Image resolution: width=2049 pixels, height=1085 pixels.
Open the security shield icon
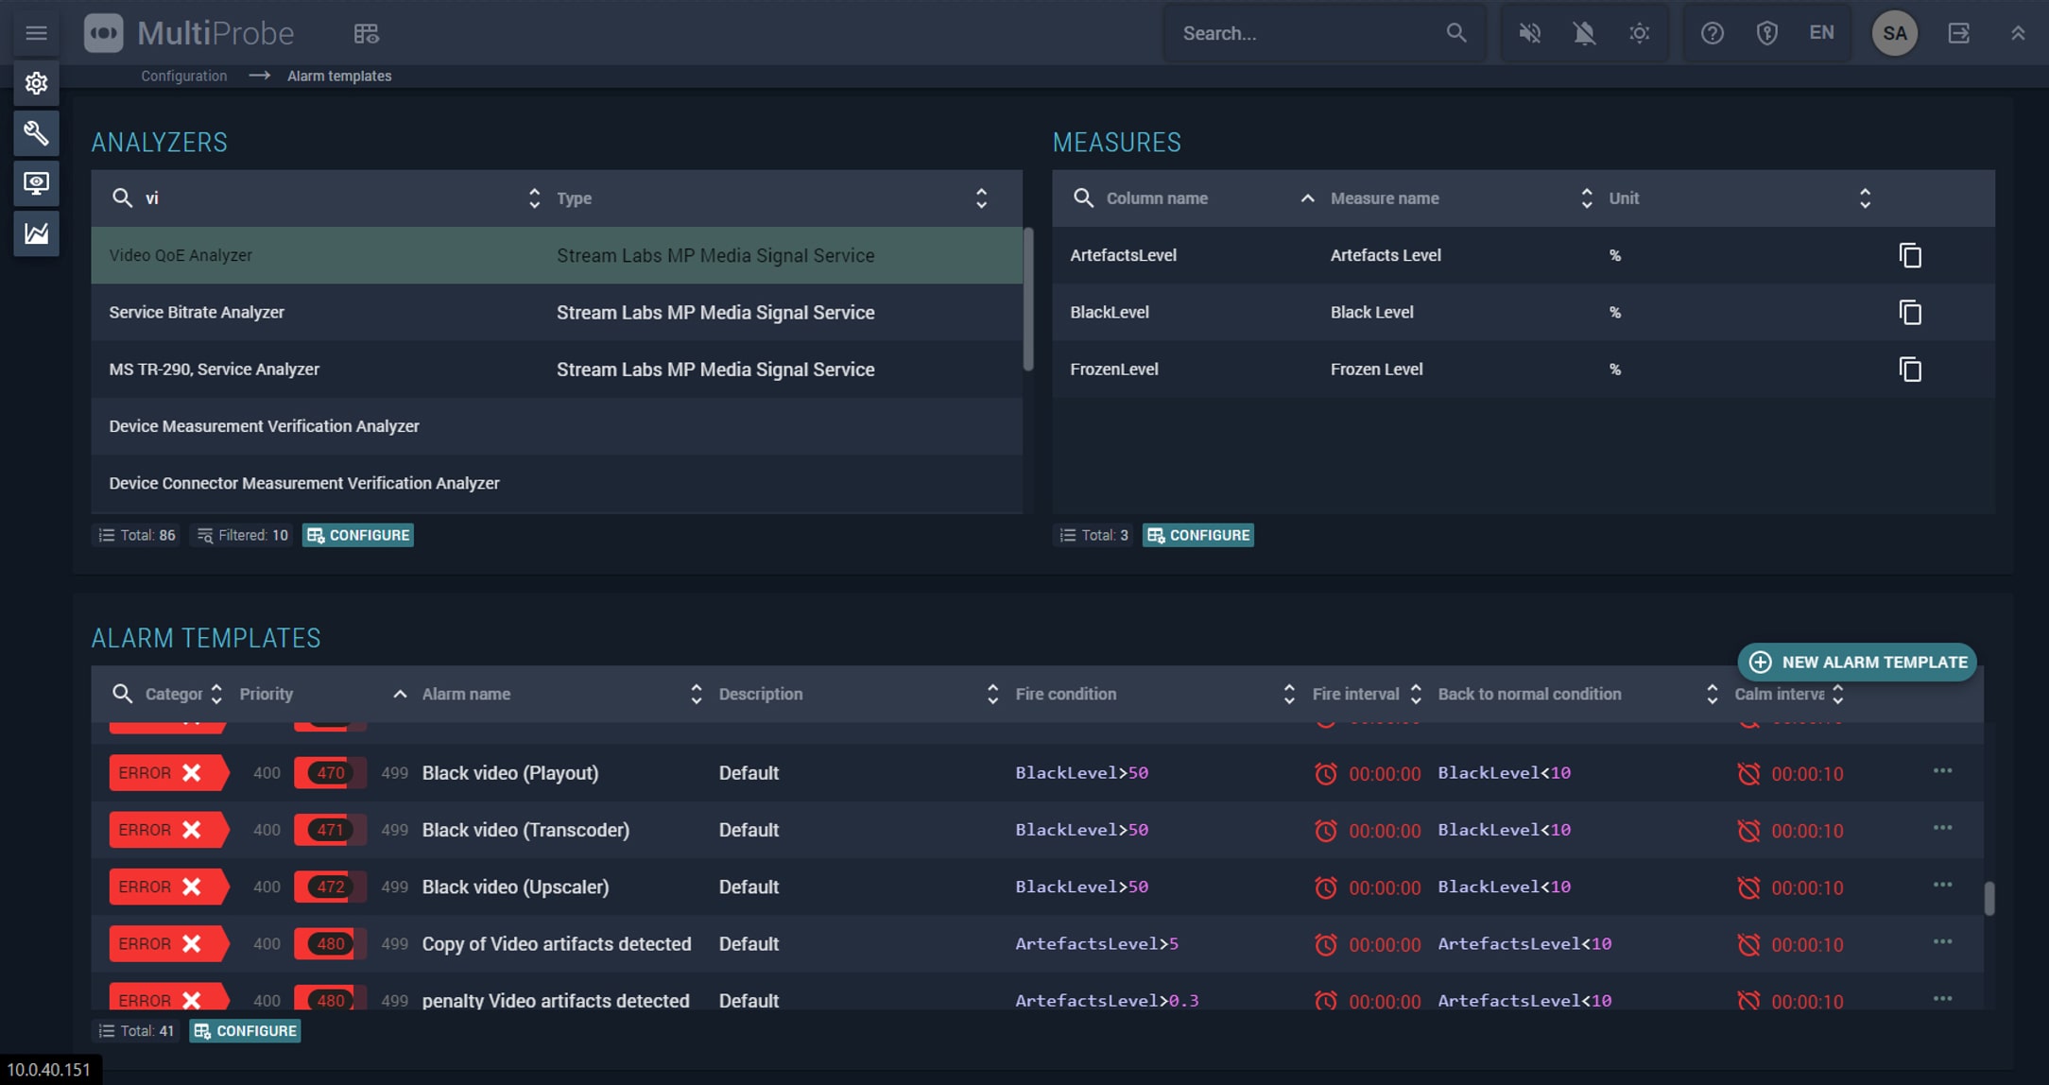(1766, 33)
